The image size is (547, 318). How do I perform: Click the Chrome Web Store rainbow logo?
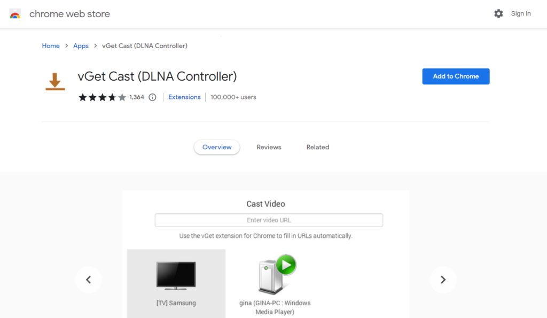15,14
